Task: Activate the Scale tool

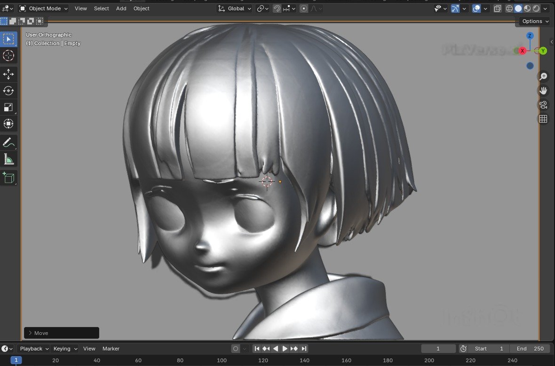Action: tap(8, 107)
